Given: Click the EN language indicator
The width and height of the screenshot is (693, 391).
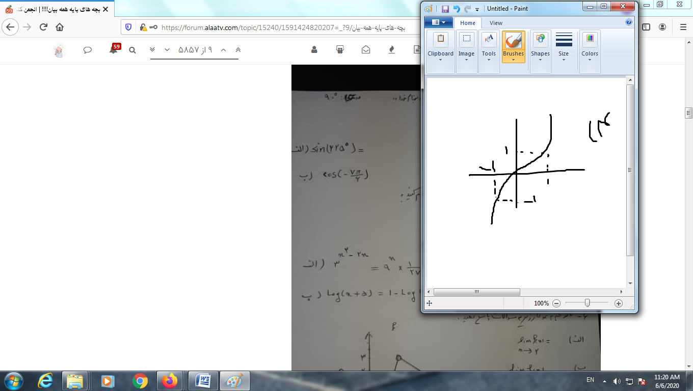Looking at the screenshot, I should 590,380.
